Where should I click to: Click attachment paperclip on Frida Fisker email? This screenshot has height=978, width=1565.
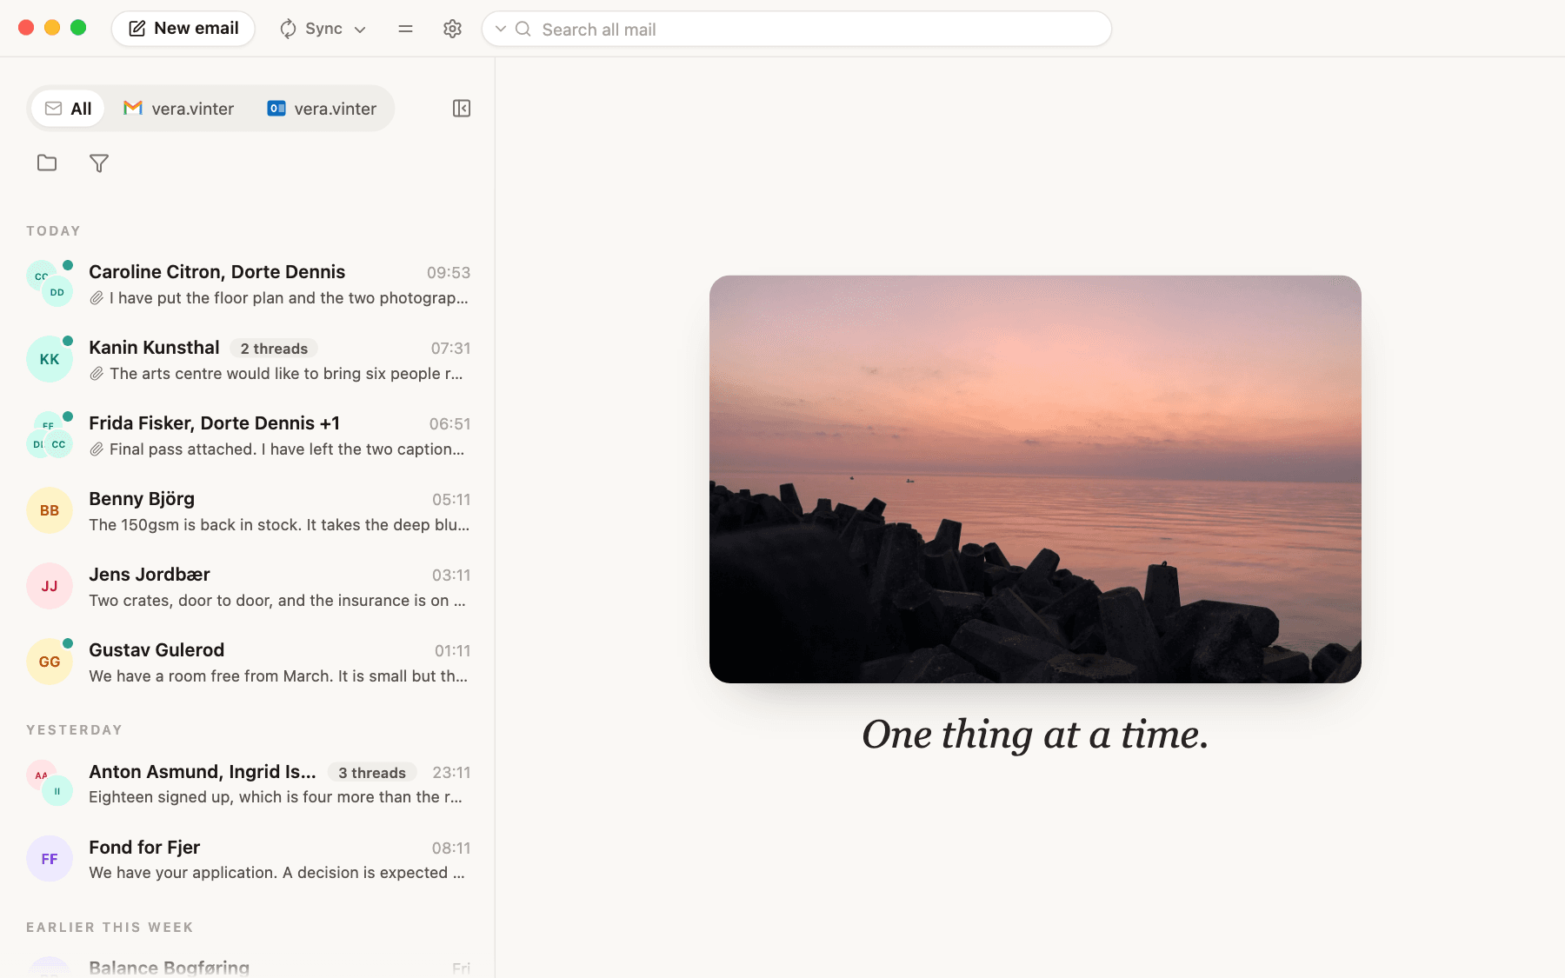pyautogui.click(x=97, y=449)
